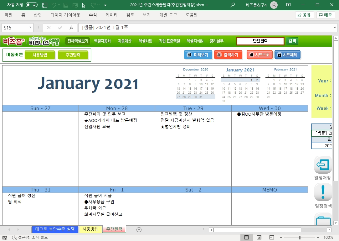This screenshot has height=241, width=339.
Task: Click the vertical scrollbar down arrow
Action: click(336, 223)
